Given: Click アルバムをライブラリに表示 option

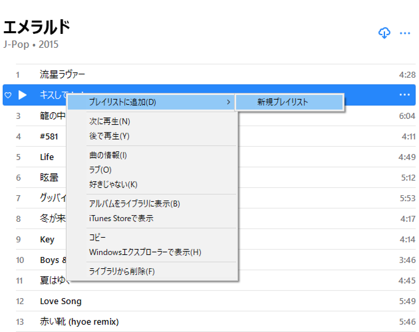Looking at the screenshot, I should pos(134,204).
